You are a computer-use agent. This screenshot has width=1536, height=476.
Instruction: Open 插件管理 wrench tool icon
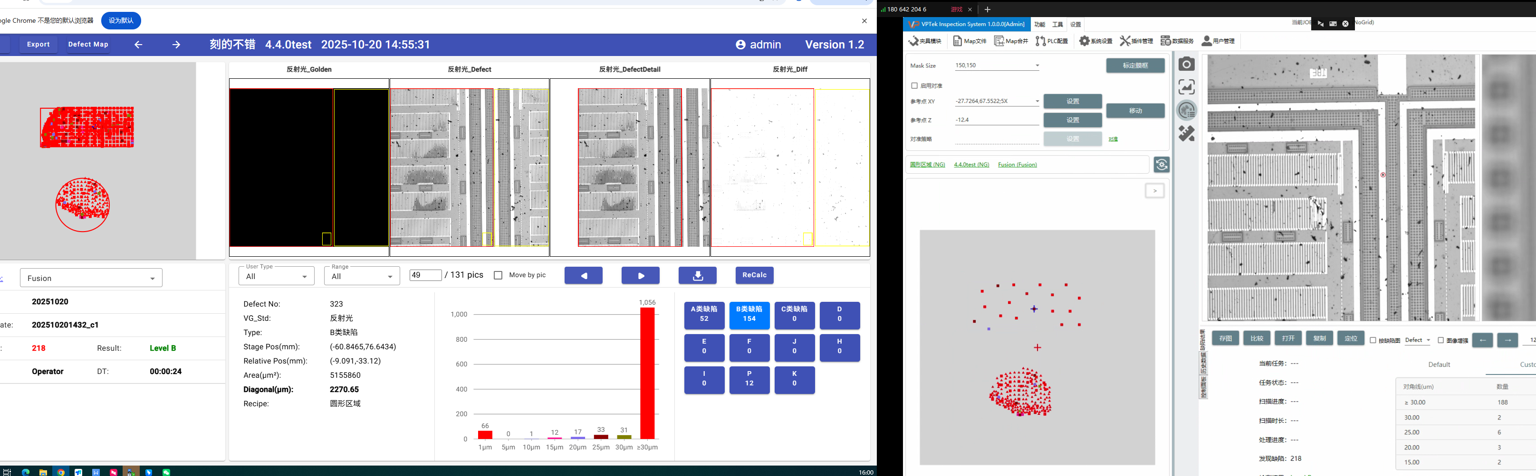pos(1136,41)
